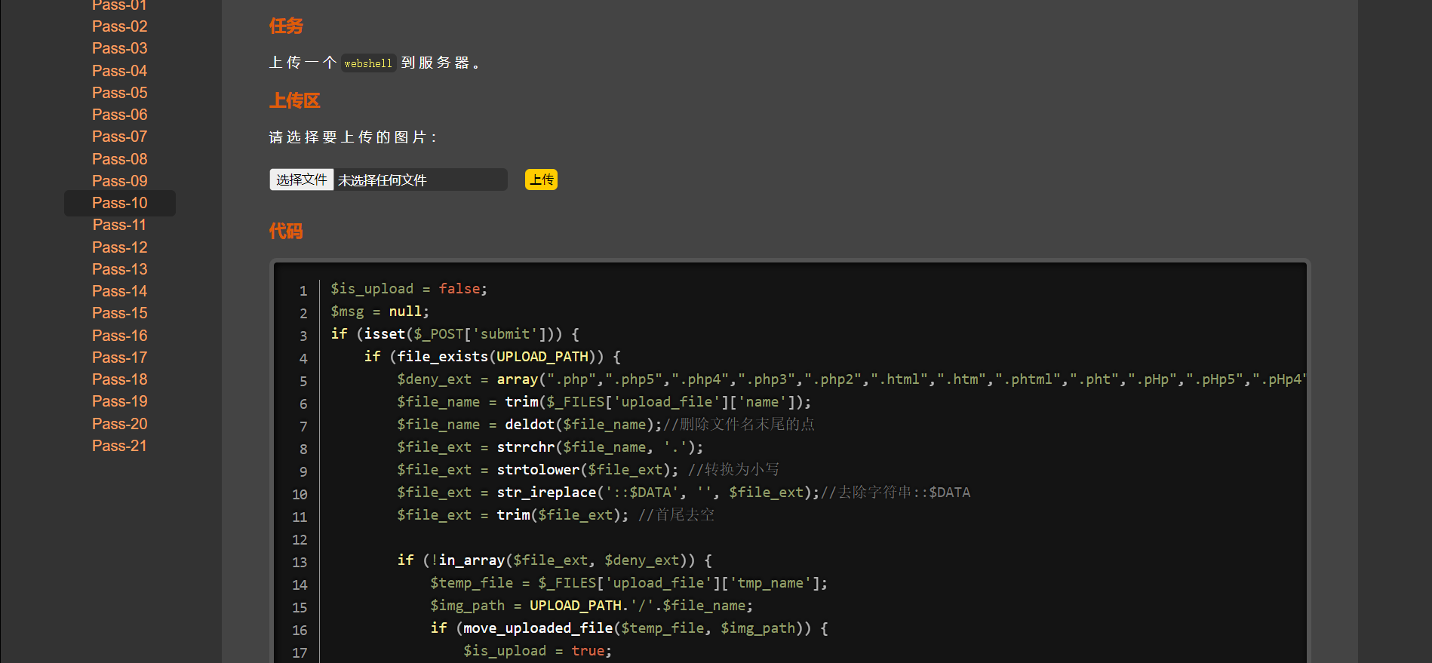Go to Pass-20 level
Image resolution: width=1432 pixels, height=663 pixels.
[119, 424]
